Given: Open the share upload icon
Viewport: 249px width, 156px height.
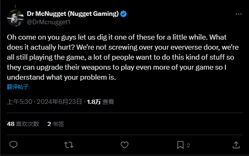Looking at the screenshot, I should (x=236, y=145).
